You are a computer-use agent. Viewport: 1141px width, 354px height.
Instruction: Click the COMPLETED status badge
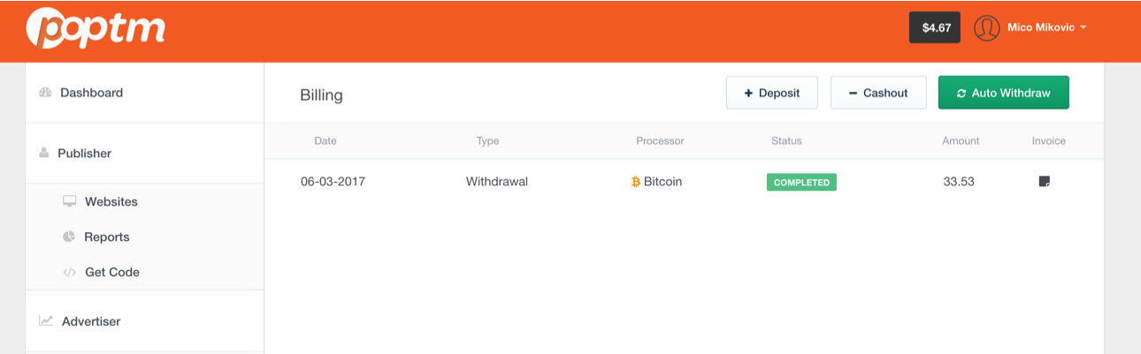coord(801,182)
